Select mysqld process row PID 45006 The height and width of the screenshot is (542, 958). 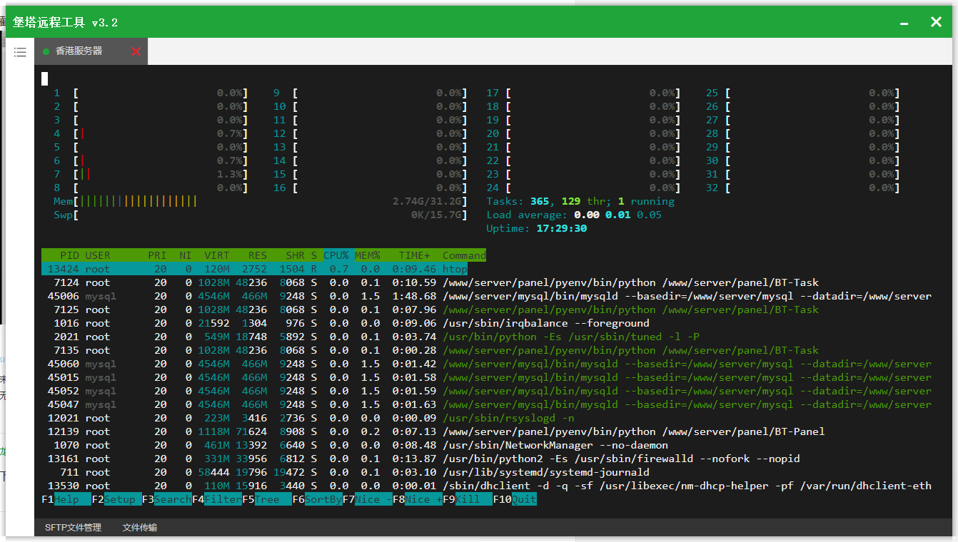click(486, 296)
